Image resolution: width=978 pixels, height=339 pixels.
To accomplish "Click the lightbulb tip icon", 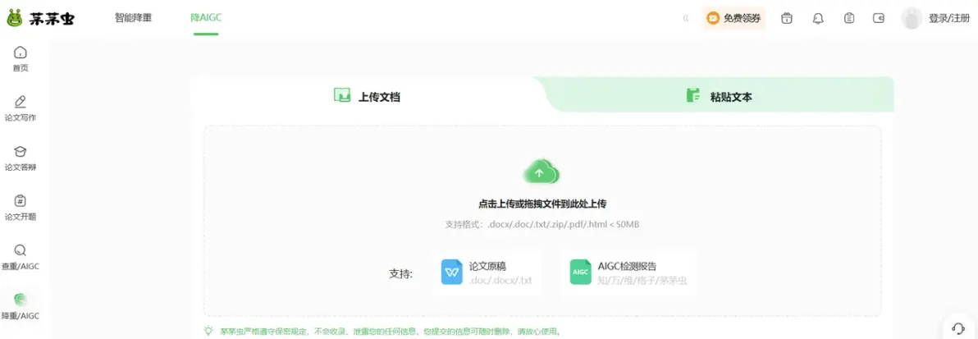I will [x=208, y=331].
